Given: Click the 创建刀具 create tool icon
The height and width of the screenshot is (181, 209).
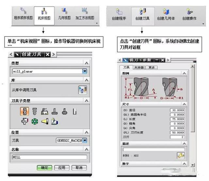Looking at the screenshot, I should 143,16.
